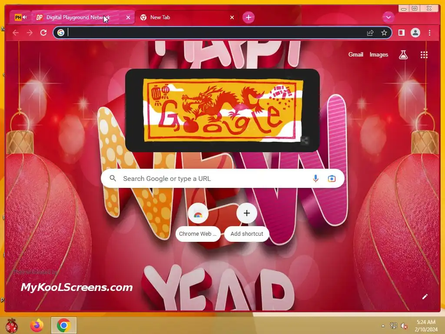Screen dimensions: 445x334
Task: Expand the tab search dropdown
Action: (388, 17)
